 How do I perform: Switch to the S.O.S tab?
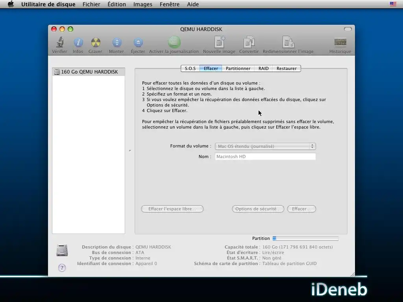[x=190, y=68]
